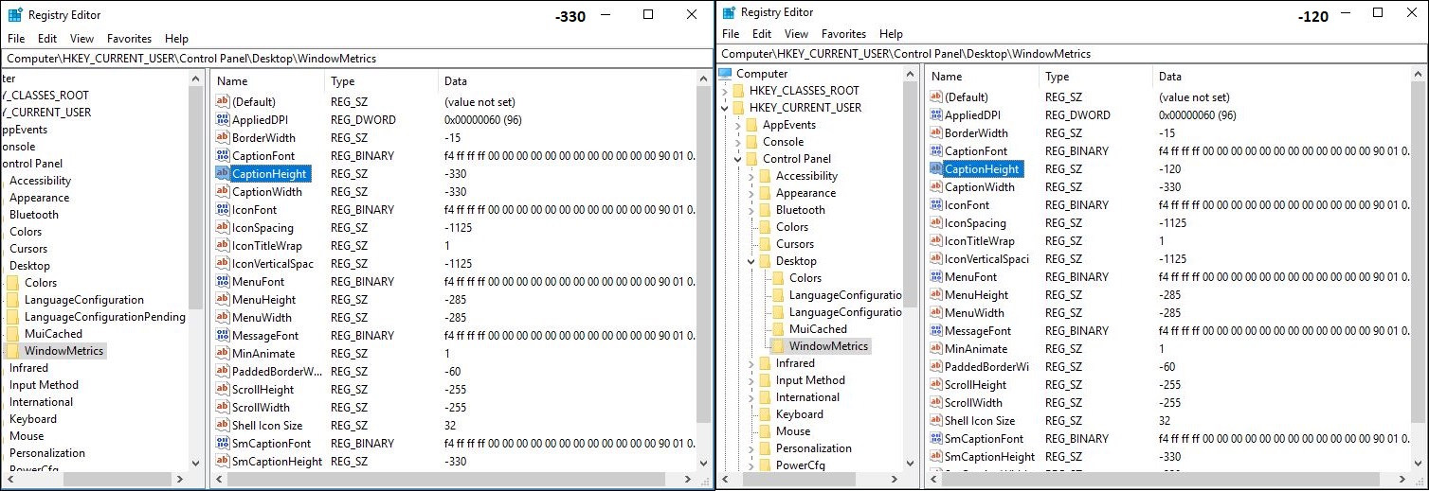Select the CaptionHeight value in right window

pos(982,168)
